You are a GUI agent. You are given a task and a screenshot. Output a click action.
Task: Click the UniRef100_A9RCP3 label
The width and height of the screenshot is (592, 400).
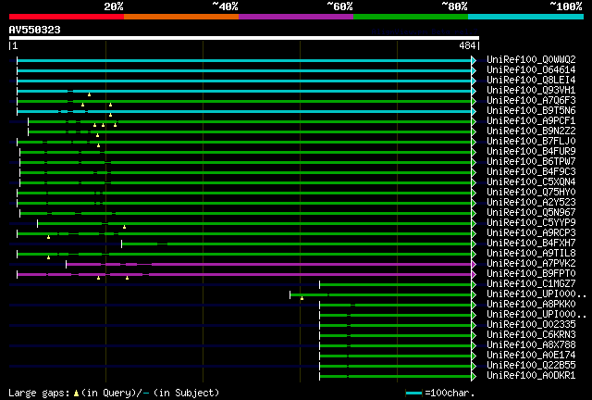click(x=531, y=233)
